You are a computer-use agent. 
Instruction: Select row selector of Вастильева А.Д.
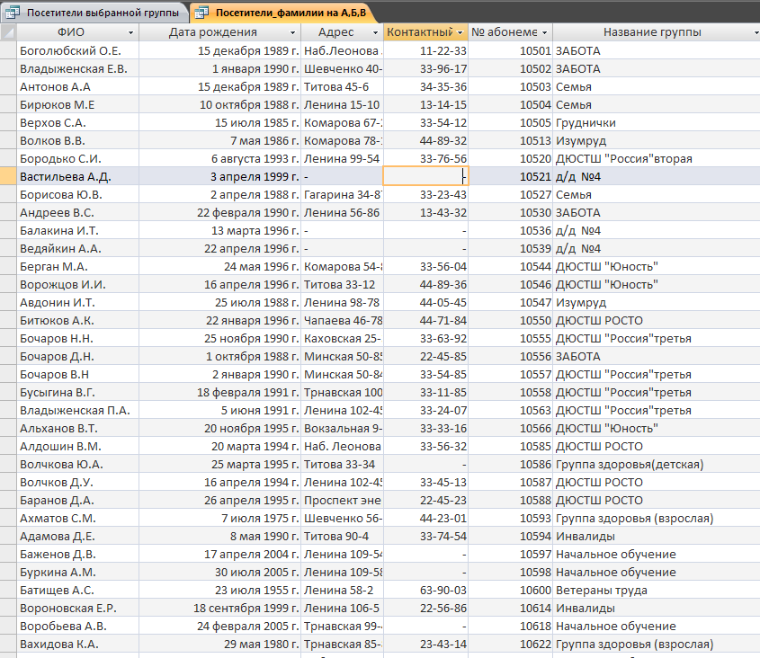click(8, 176)
